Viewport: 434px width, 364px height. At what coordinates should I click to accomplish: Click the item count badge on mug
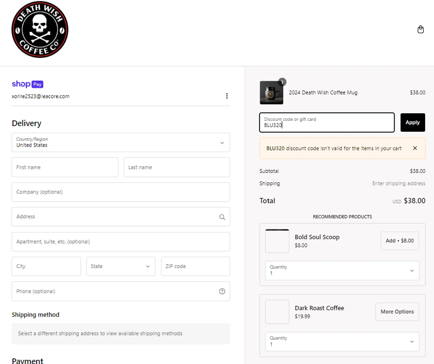[x=282, y=82]
